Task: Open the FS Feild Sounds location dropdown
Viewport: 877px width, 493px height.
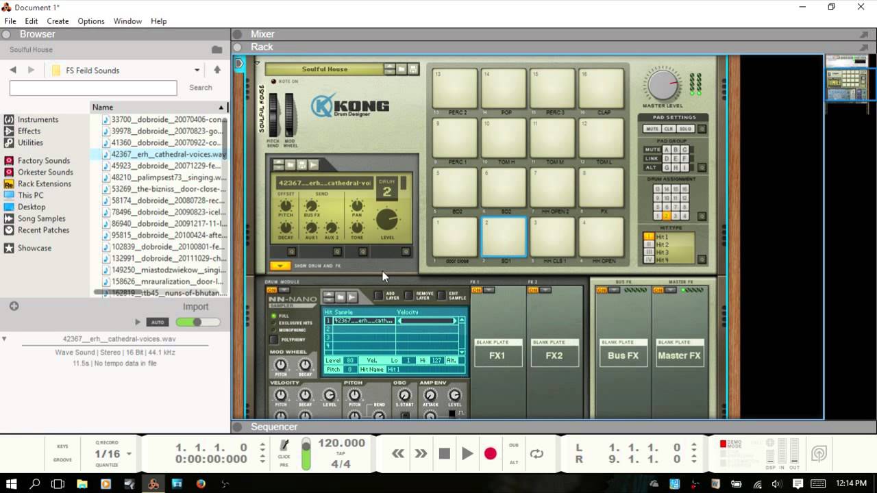Action: coord(197,70)
